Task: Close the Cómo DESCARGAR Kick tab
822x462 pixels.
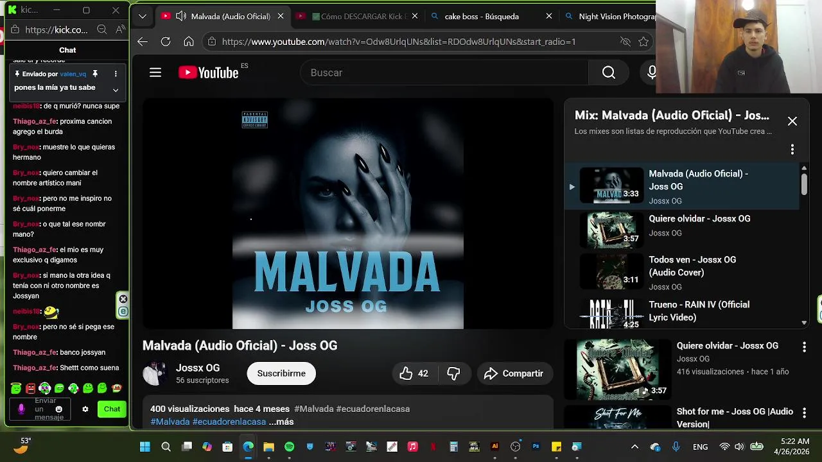Action: click(415, 16)
